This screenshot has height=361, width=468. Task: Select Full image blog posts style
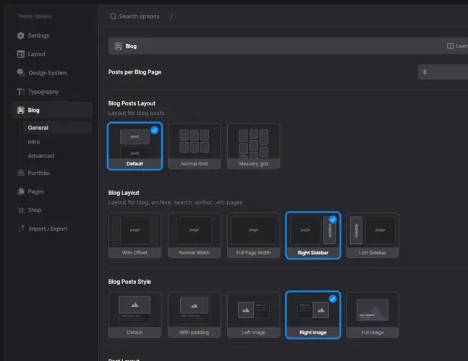pos(373,314)
